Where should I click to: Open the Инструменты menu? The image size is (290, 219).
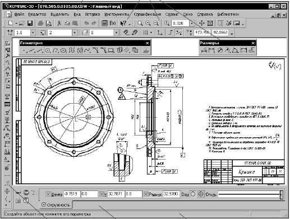pyautogui.click(x=117, y=14)
